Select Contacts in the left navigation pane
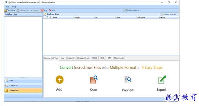This screenshot has height=106, width=199. pyautogui.click(x=23, y=85)
